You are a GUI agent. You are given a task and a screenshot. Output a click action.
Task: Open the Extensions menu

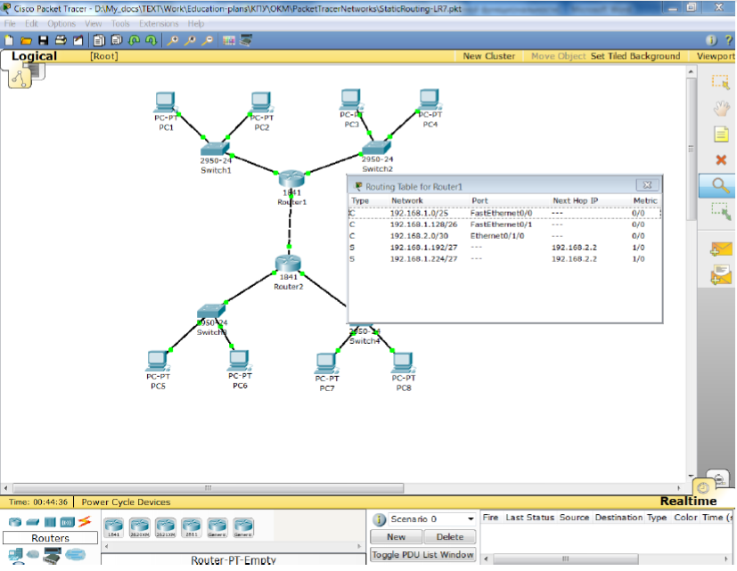point(159,23)
